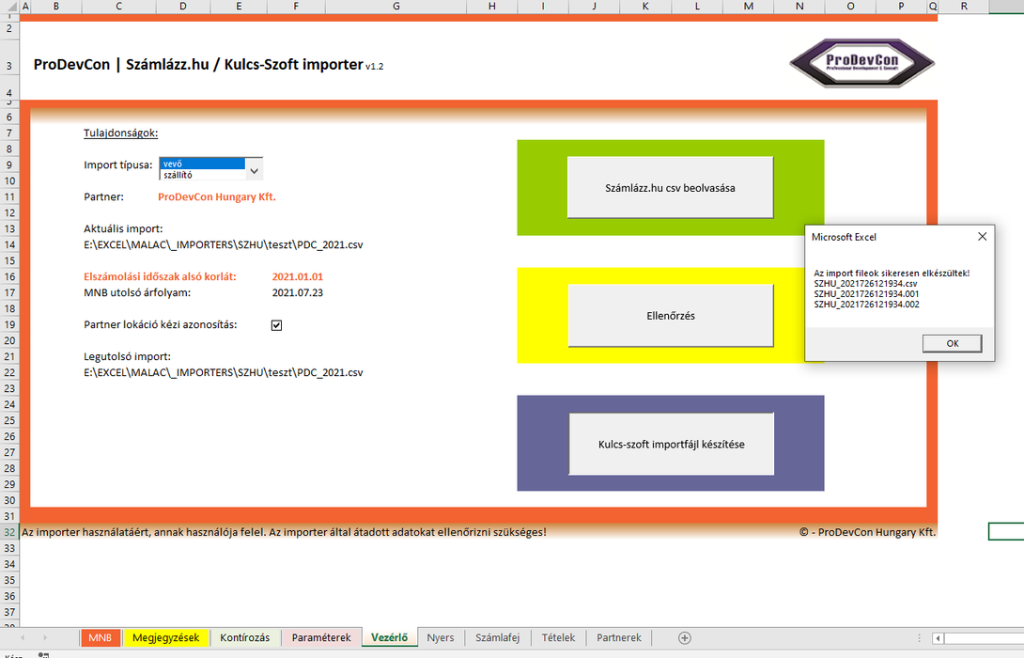This screenshot has width=1024, height=658.
Task: Click the ProDevCon logo image
Action: [x=862, y=63]
